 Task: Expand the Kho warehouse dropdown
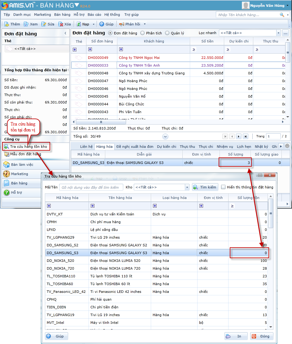[x=187, y=187]
